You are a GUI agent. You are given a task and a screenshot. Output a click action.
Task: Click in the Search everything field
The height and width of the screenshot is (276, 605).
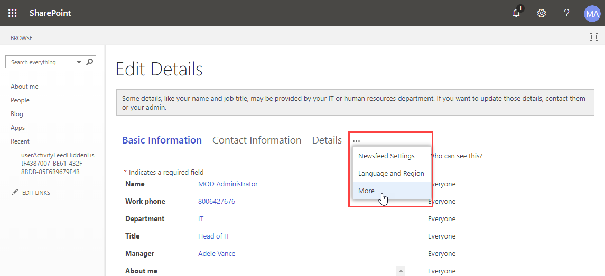pyautogui.click(x=41, y=62)
